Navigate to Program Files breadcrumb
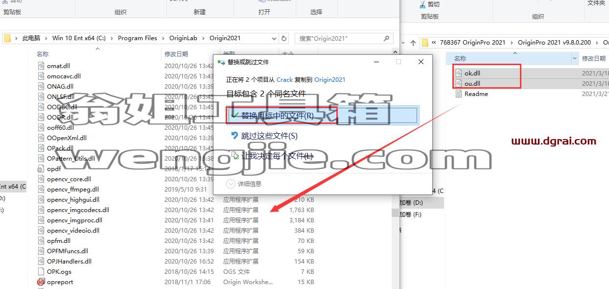This screenshot has height=289, width=609. [138, 38]
